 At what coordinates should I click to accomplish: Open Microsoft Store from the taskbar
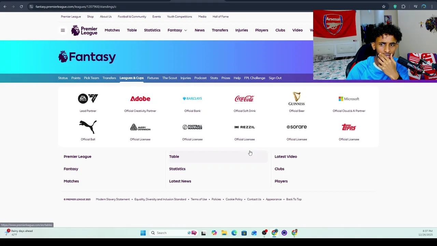click(244, 233)
